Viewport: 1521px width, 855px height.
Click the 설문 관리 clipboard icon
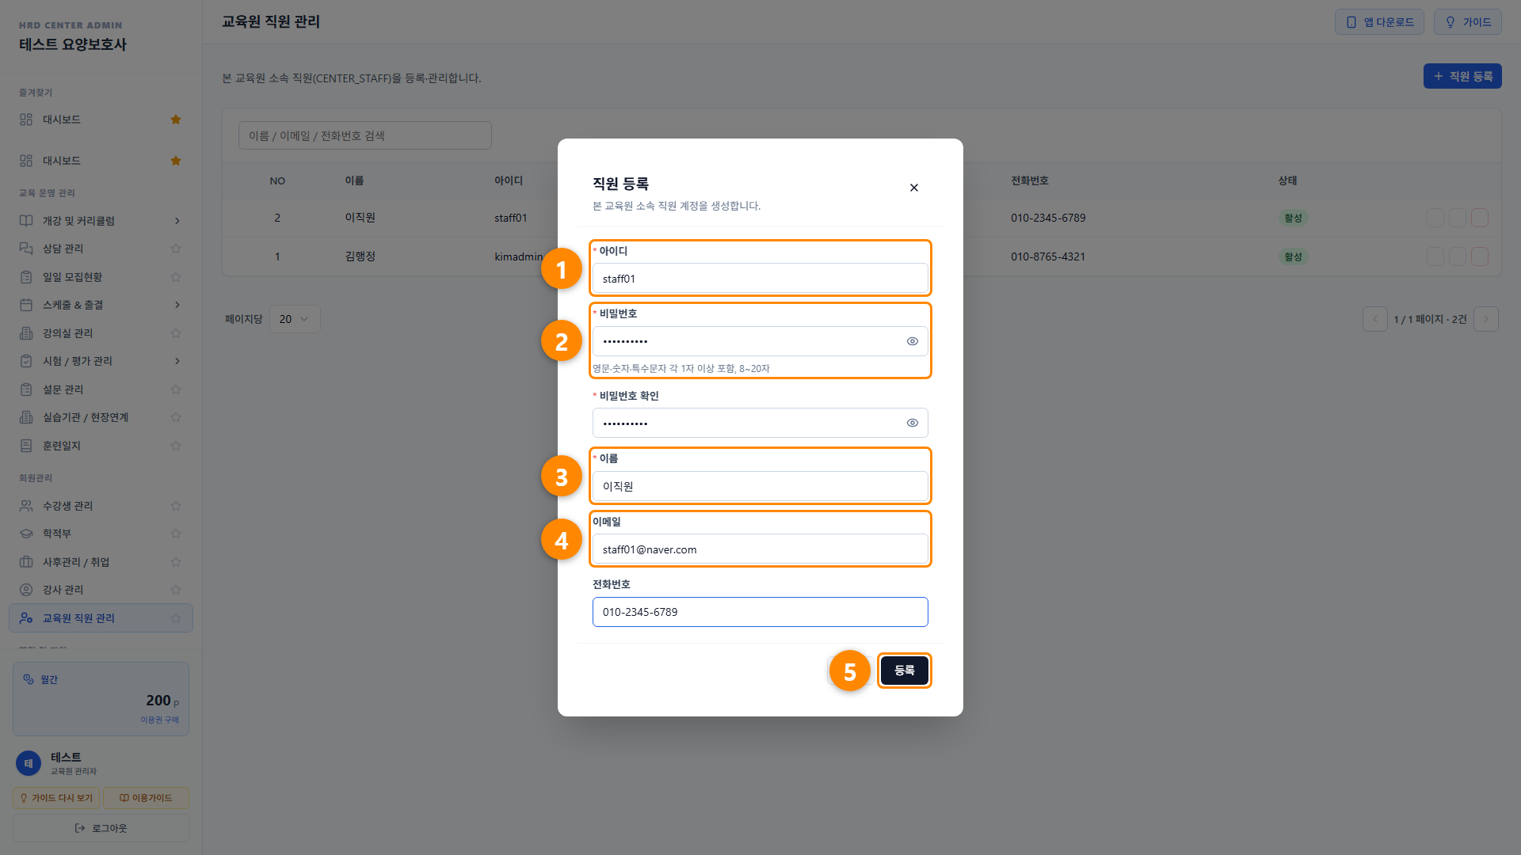point(26,389)
